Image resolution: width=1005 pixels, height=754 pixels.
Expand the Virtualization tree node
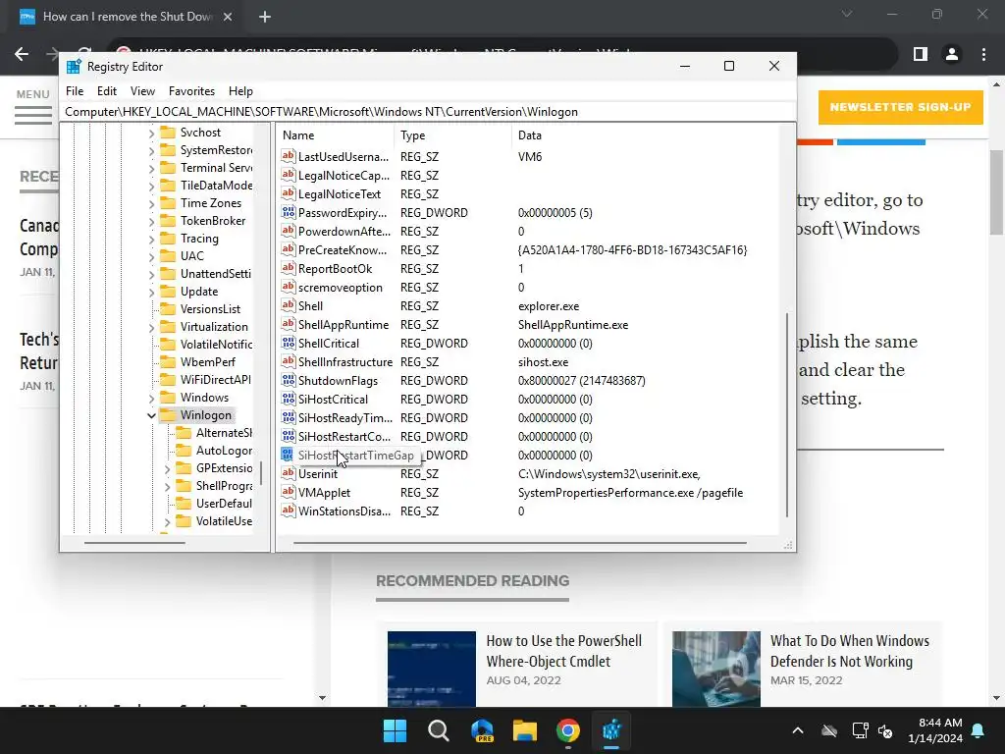pos(151,327)
